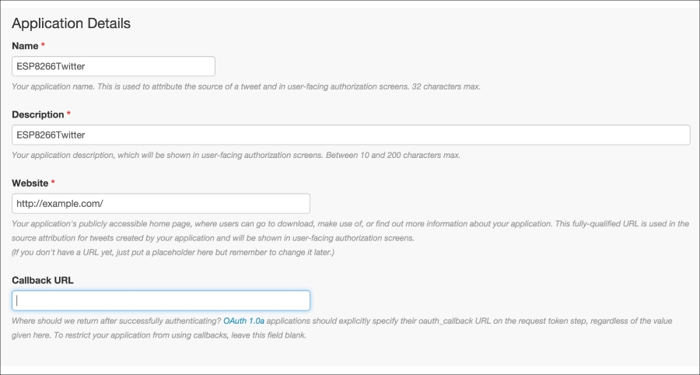Click the red asterisk beside Description
This screenshot has height=375, width=700.
coord(68,114)
